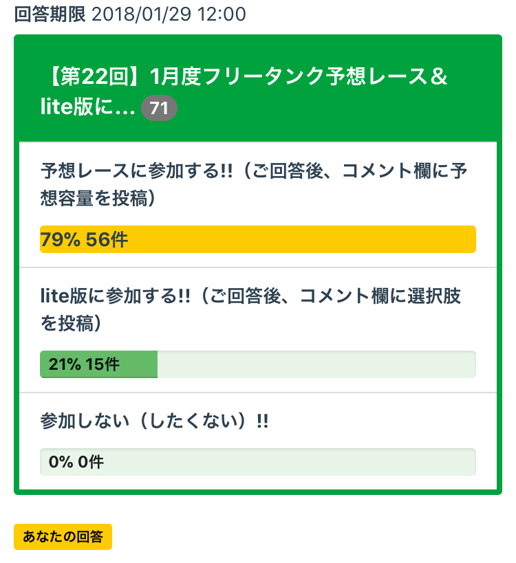Click the 79% percentage label
This screenshot has width=516, height=563.
tap(61, 240)
